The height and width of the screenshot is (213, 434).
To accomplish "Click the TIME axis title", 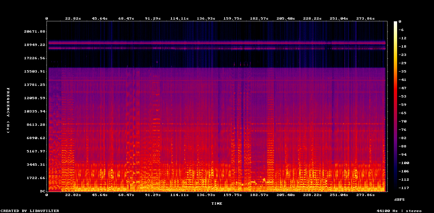I will (217, 203).
